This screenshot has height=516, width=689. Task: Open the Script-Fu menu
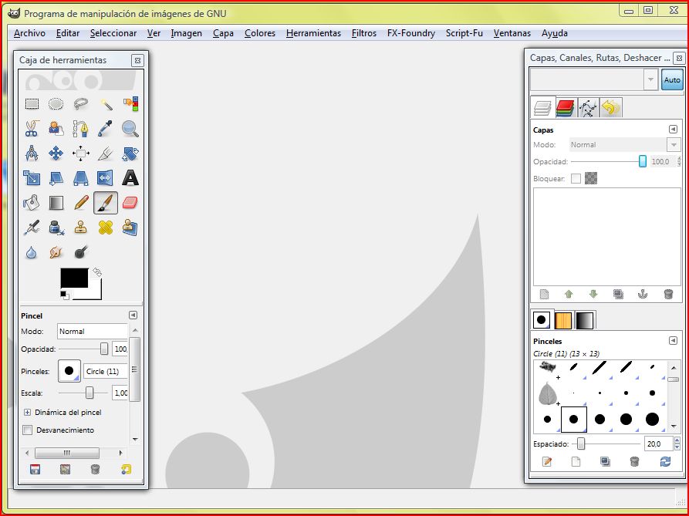click(464, 33)
